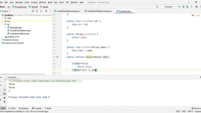Viewport: 201px width, 113px height.
Task: Click Scratches and Consoles node
Action: (14, 43)
